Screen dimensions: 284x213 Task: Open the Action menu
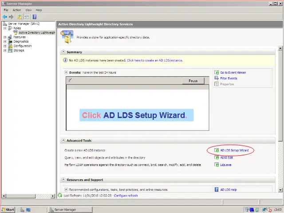17,10
